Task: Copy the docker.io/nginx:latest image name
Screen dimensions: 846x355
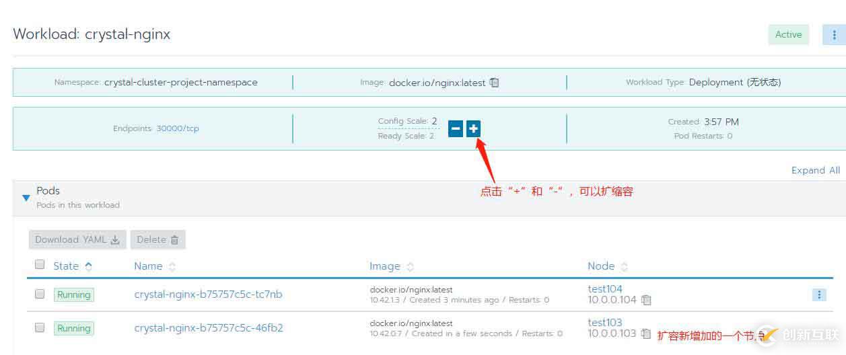Action: (494, 83)
